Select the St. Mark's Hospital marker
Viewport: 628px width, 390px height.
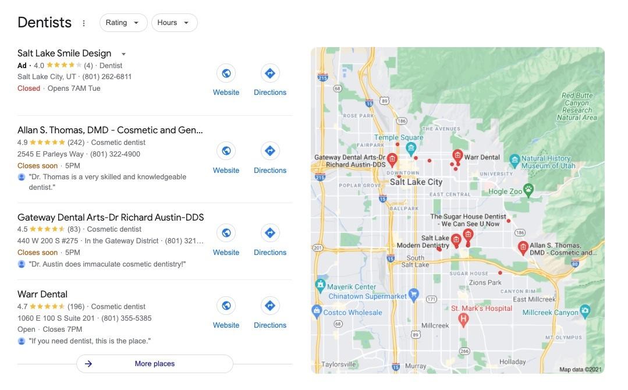pos(463,319)
